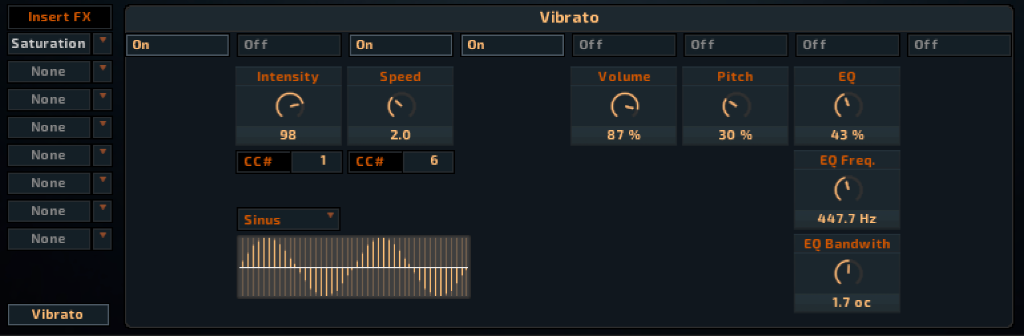Click the Speed knob

(x=400, y=106)
